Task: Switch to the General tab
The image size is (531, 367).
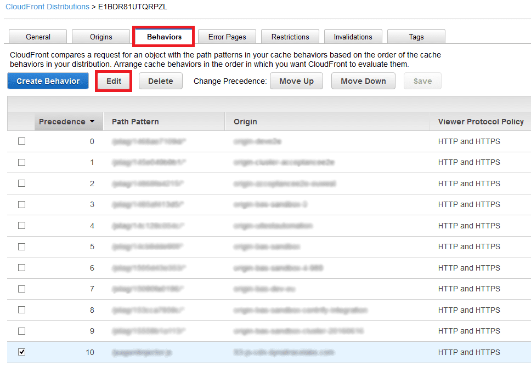Action: click(x=38, y=37)
